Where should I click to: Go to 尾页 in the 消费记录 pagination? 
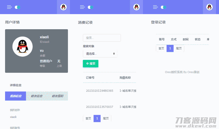106,118
